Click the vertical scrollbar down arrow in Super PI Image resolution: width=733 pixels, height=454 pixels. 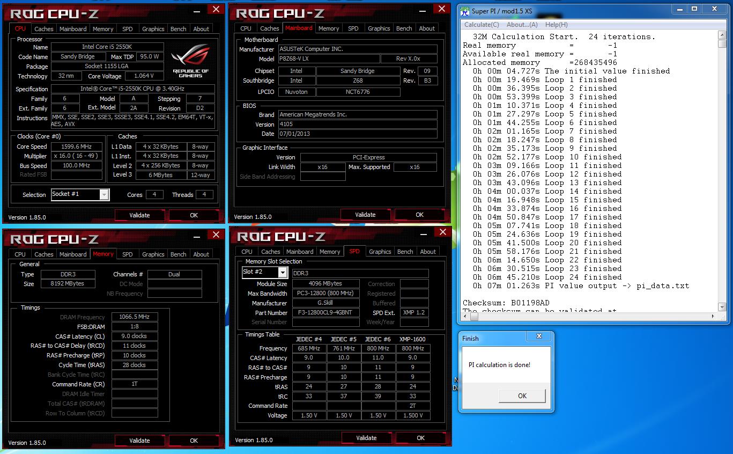(x=722, y=307)
